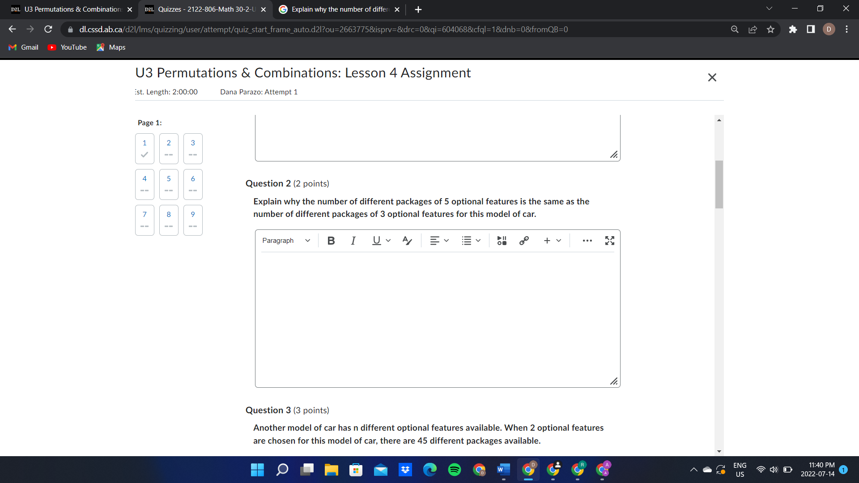Apply italic formatting in the editor

pos(353,240)
